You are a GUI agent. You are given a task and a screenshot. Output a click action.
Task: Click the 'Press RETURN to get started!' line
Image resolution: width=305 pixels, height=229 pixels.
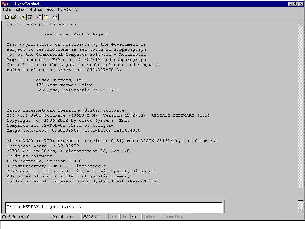pos(44,207)
